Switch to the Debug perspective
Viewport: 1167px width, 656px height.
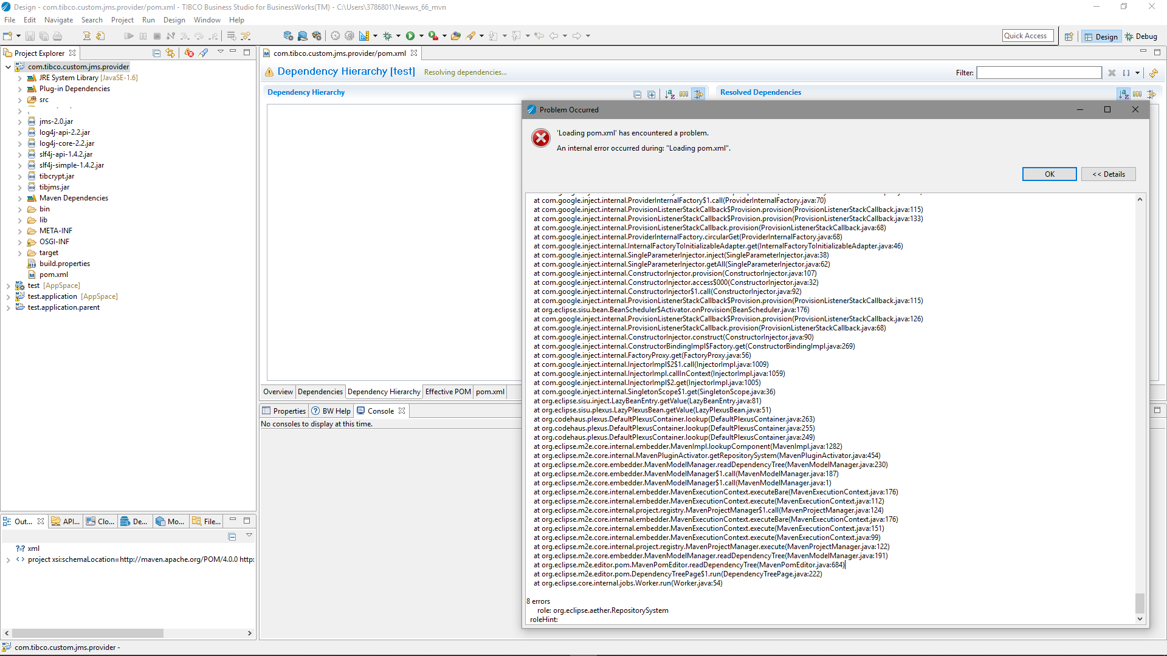[x=1141, y=36]
